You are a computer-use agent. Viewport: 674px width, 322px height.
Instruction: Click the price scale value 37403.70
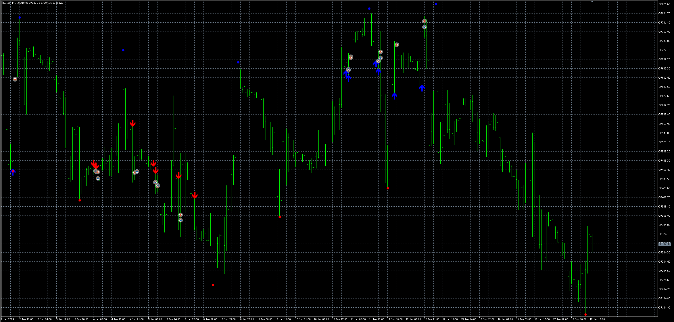pyautogui.click(x=665, y=197)
